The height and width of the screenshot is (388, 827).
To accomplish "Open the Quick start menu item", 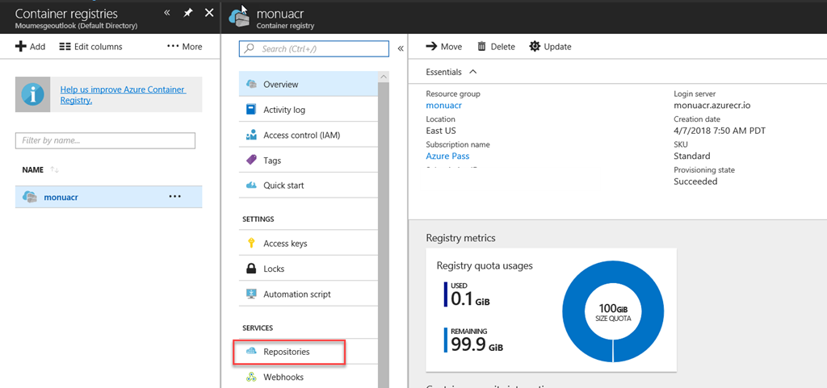I will pyautogui.click(x=309, y=186).
